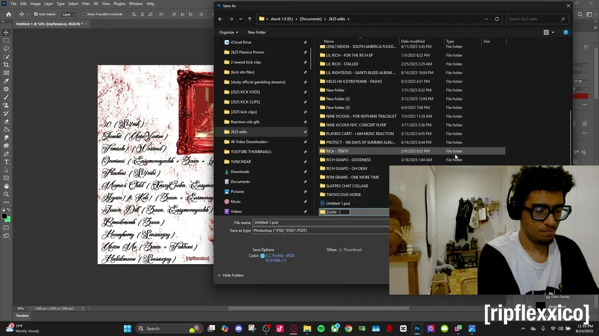599x336 pixels.
Task: Toggle the ICC Profile sRGB checkbox
Action: (x=263, y=256)
